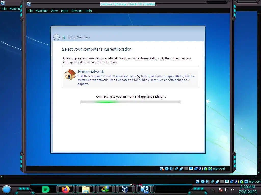Select the Home network option
This screenshot has height=195, width=261.
click(130, 77)
